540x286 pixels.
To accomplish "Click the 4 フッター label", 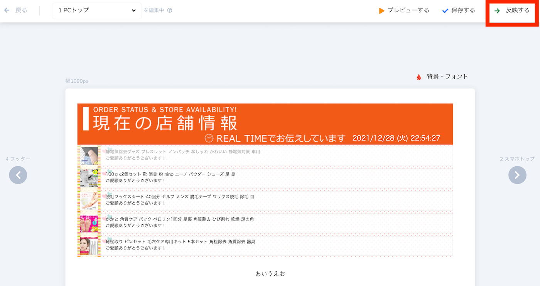I will 18,159.
